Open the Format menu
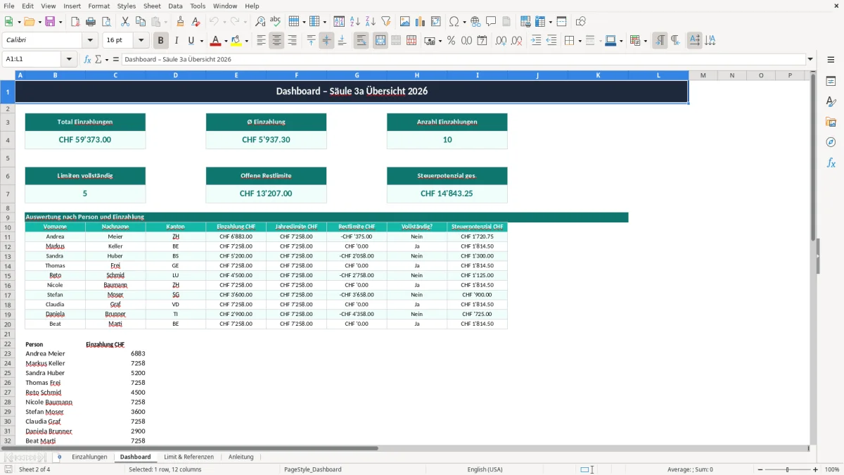The width and height of the screenshot is (844, 475). point(98,6)
